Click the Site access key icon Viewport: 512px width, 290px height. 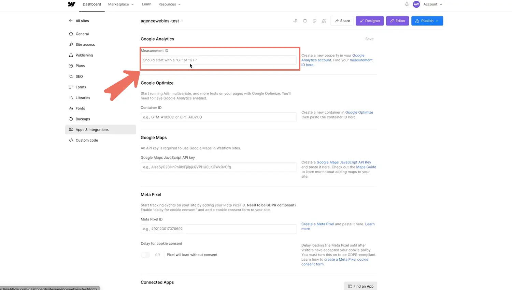coord(71,44)
